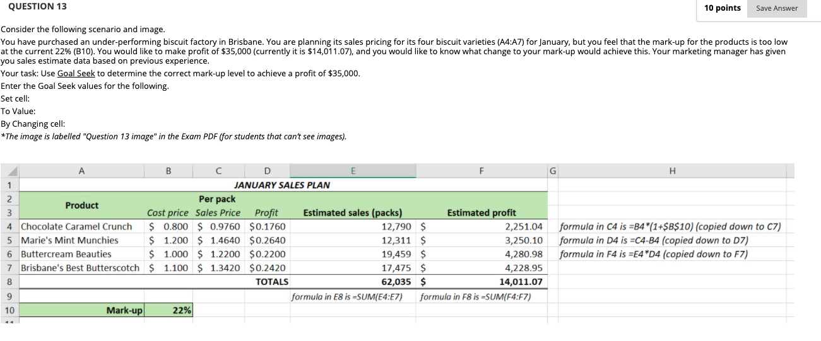Select column E header

tap(353, 171)
